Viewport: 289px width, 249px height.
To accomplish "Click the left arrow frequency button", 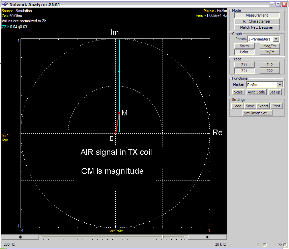I will pyautogui.click(x=20, y=237).
